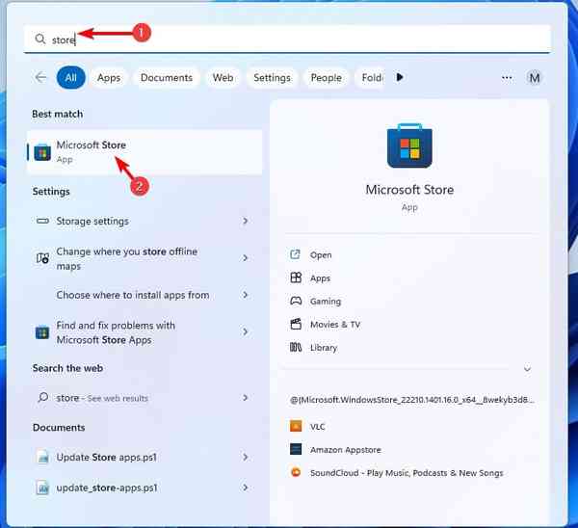Image resolution: width=578 pixels, height=528 pixels.
Task: Click the SoundCloud orange icon
Action: tap(296, 472)
